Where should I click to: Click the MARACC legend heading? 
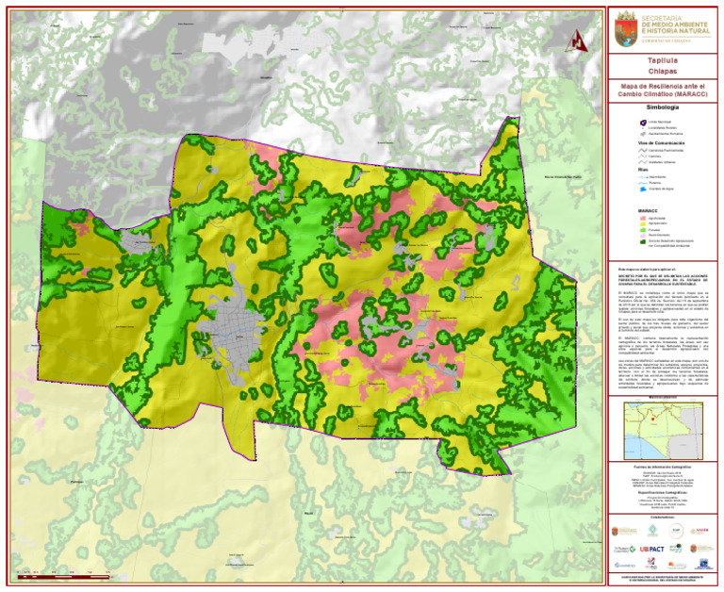coord(648,210)
